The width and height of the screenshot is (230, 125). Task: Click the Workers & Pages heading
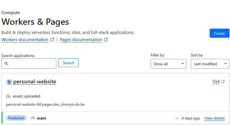coord(35,22)
